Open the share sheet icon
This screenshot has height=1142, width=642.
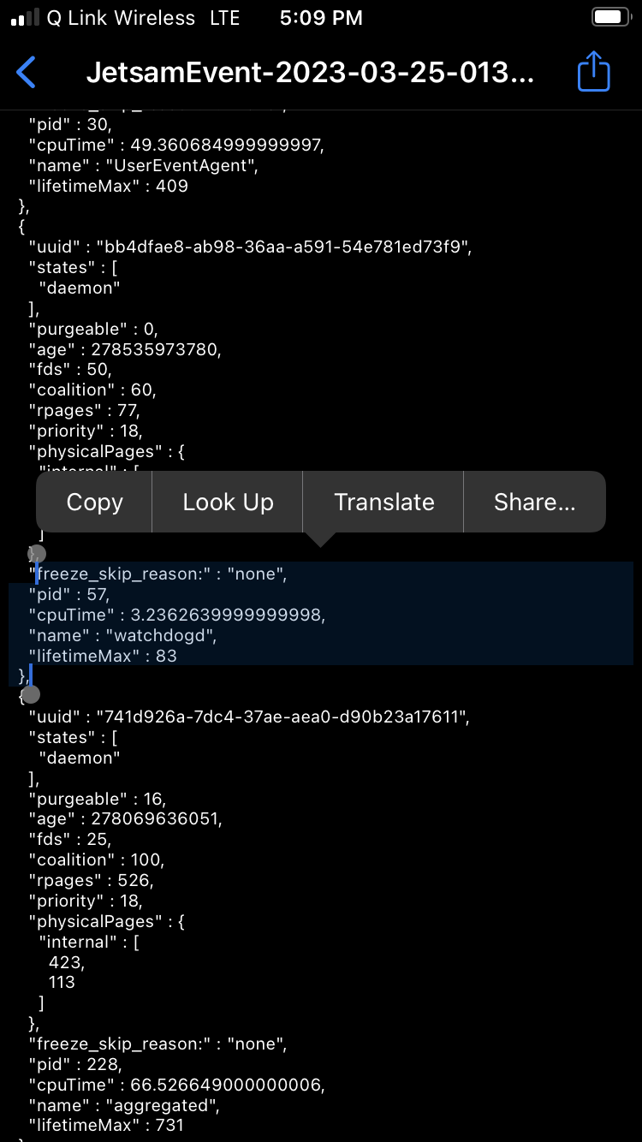pyautogui.click(x=593, y=73)
